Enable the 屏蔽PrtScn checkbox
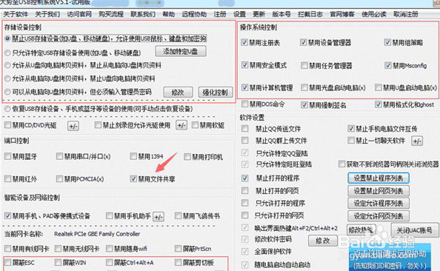The height and width of the screenshot is (271, 440). [x=179, y=249]
